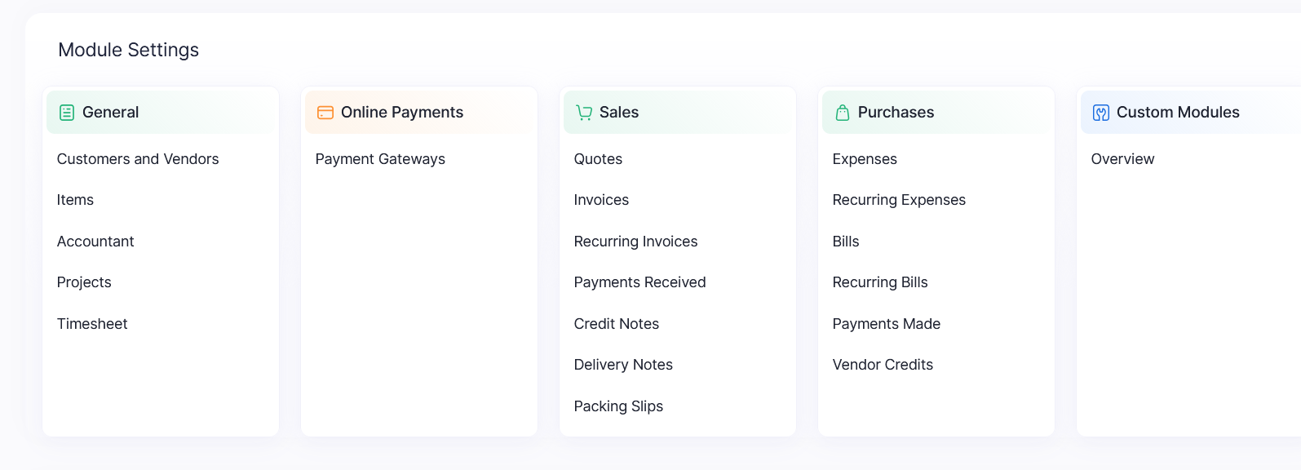Click the Sales shopping cart icon
This screenshot has width=1301, height=470.
pos(584,113)
